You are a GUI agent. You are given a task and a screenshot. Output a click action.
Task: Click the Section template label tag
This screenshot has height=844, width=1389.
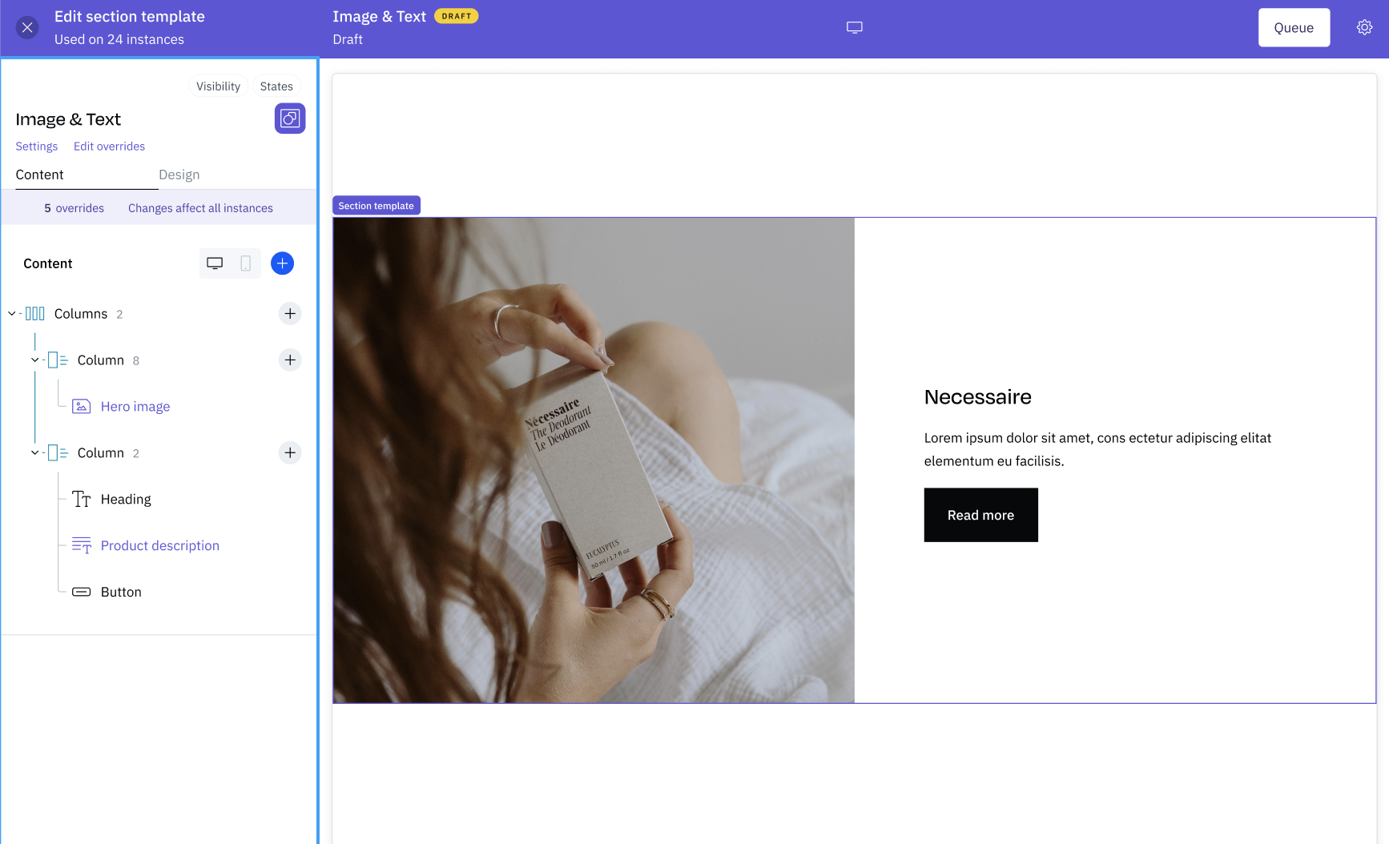376,206
